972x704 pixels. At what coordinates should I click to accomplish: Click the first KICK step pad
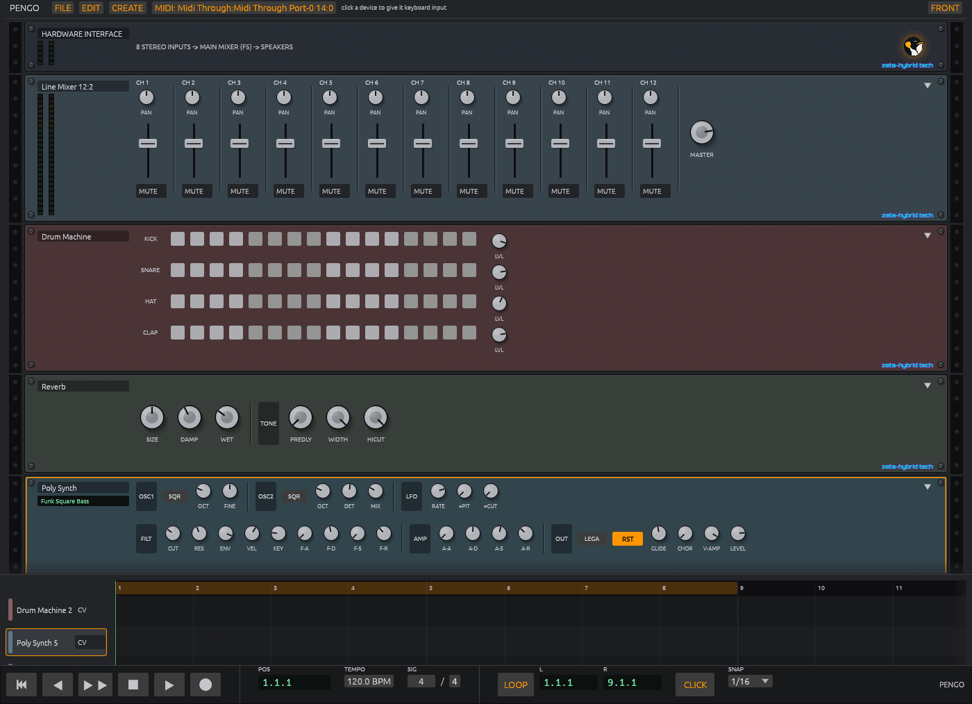pos(178,239)
